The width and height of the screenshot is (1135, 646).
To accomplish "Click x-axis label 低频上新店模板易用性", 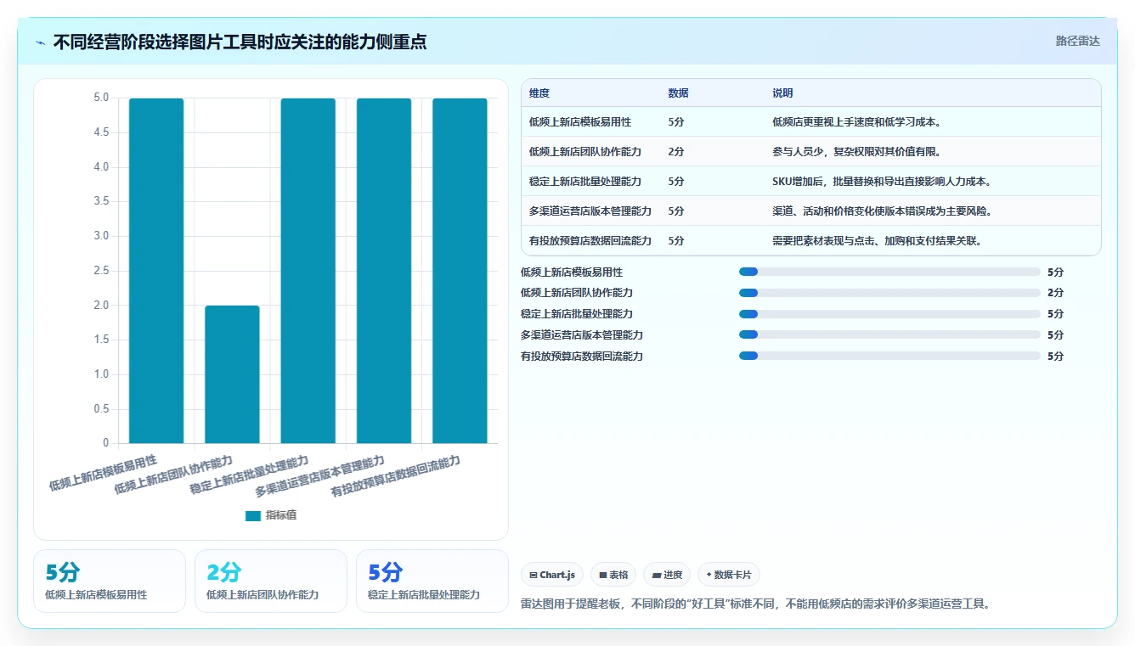I will pyautogui.click(x=104, y=474).
